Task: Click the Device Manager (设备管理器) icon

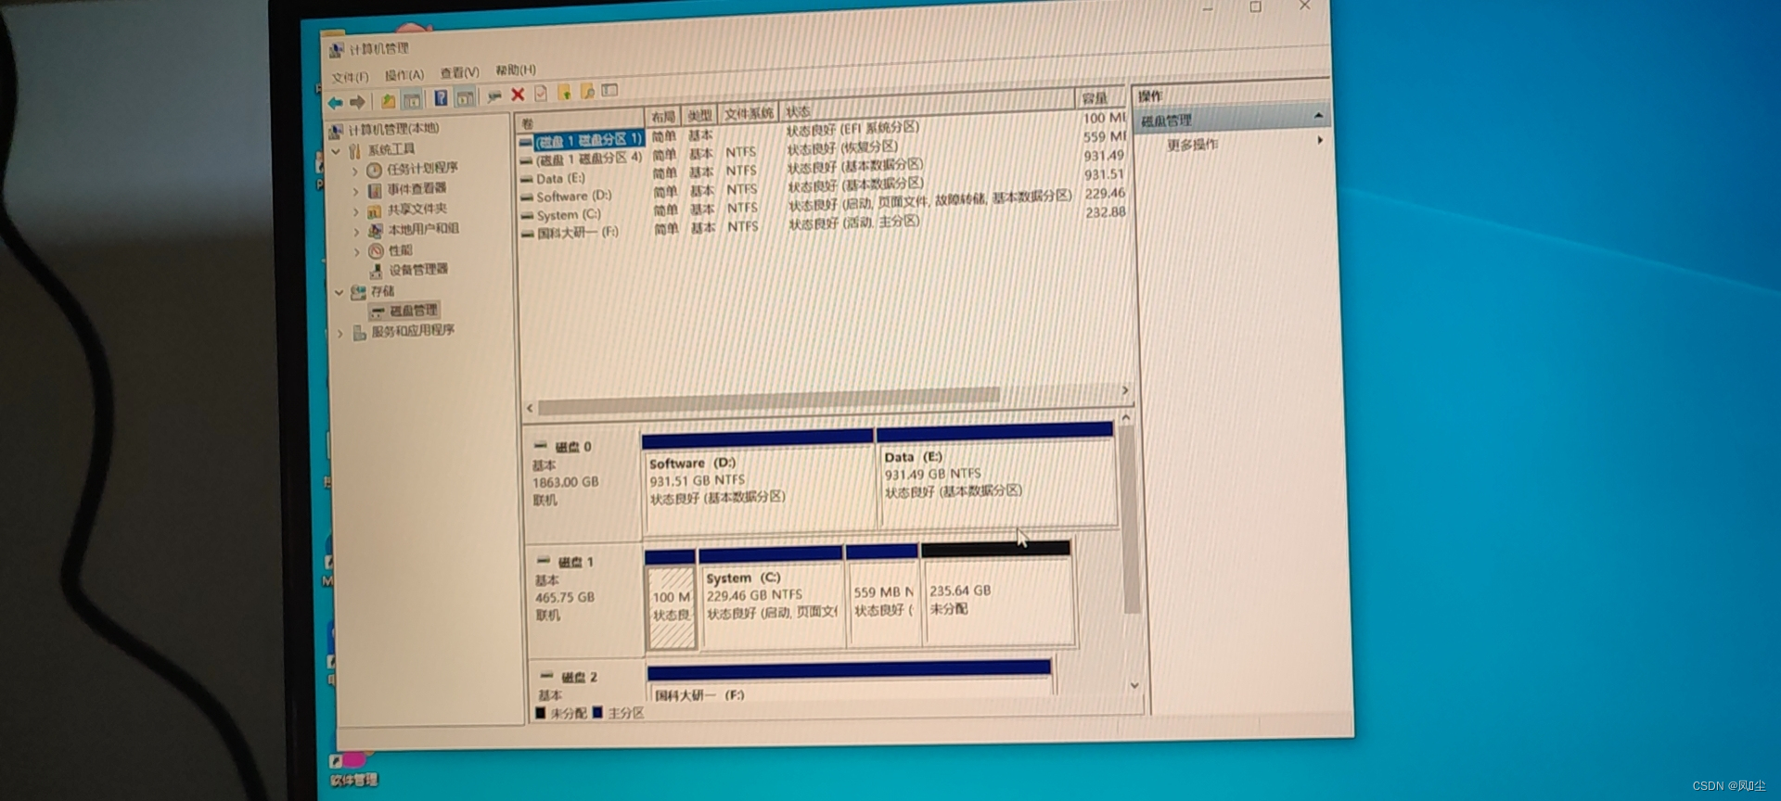Action: coord(377,271)
